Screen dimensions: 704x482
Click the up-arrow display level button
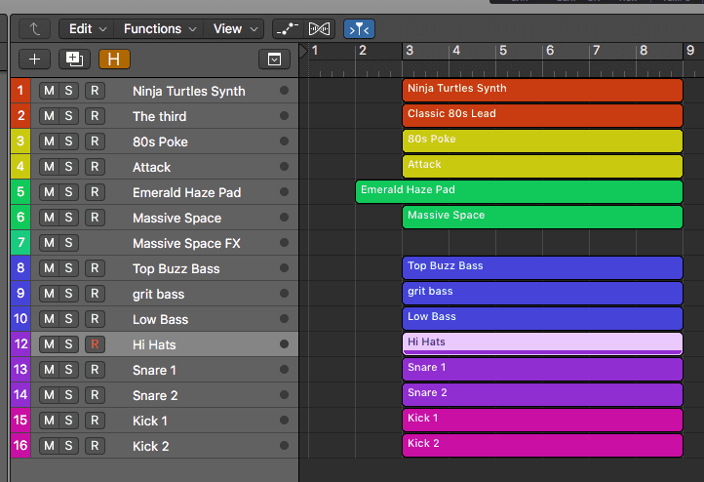click(x=35, y=29)
